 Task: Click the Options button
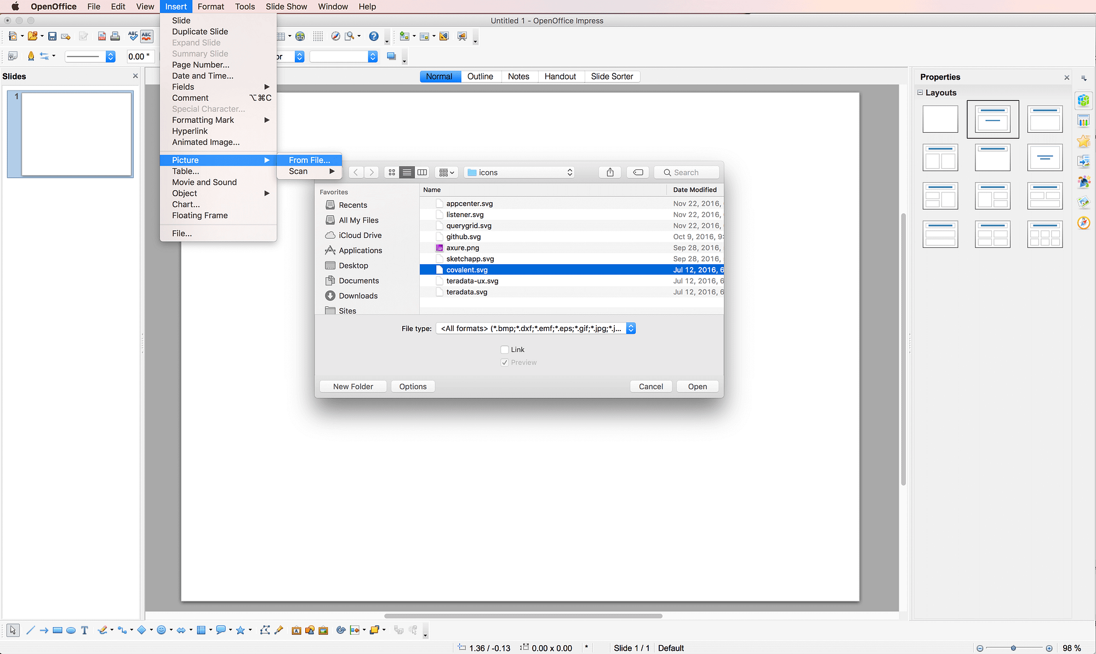pos(413,386)
